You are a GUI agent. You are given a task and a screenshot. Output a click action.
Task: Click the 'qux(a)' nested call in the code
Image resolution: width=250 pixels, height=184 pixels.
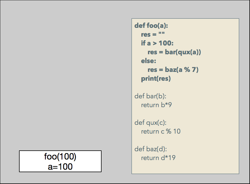[x=189, y=52]
